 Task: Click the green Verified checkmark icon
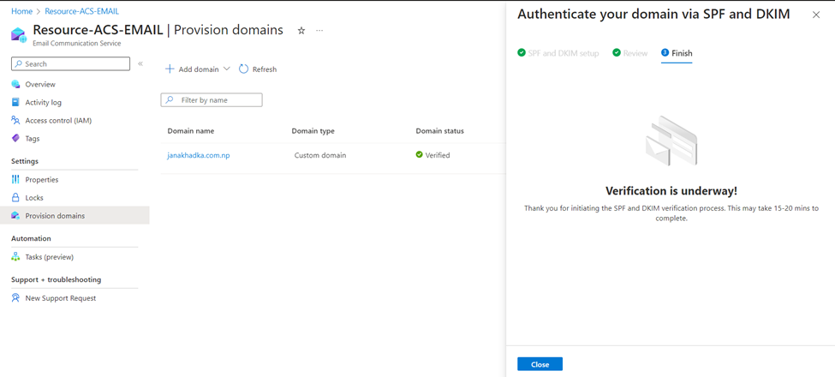[419, 155]
